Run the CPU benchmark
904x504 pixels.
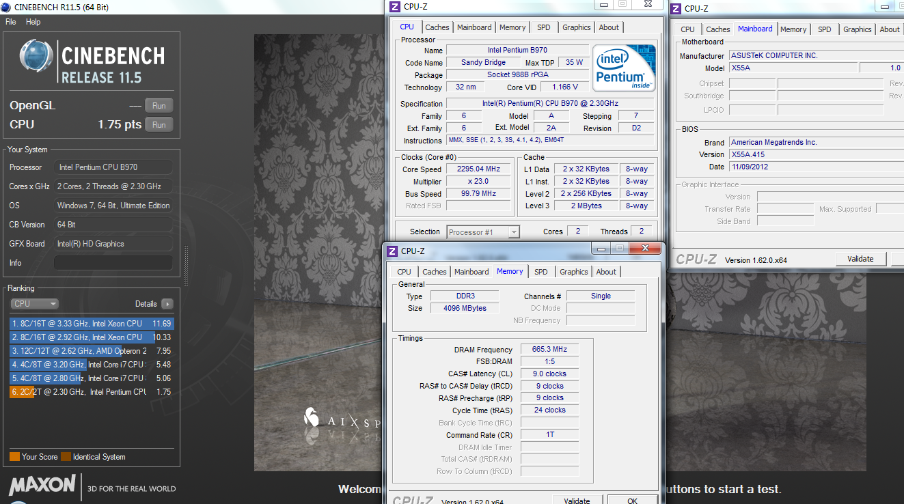pyautogui.click(x=159, y=125)
